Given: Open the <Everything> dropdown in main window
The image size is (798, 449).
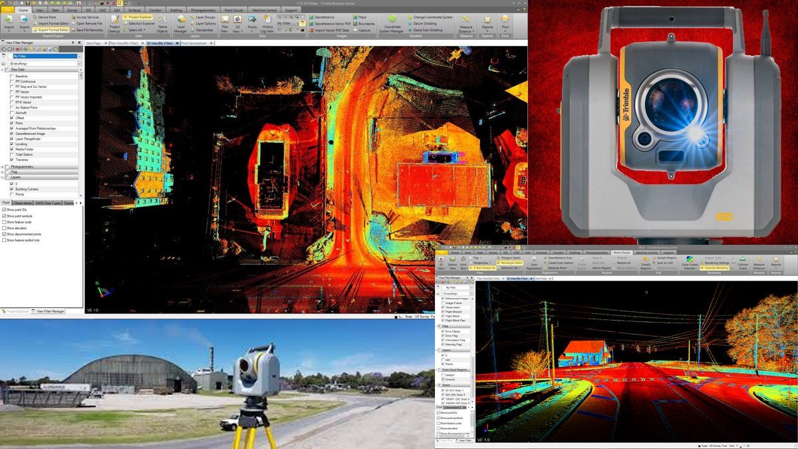Looking at the screenshot, I should pyautogui.click(x=80, y=63).
